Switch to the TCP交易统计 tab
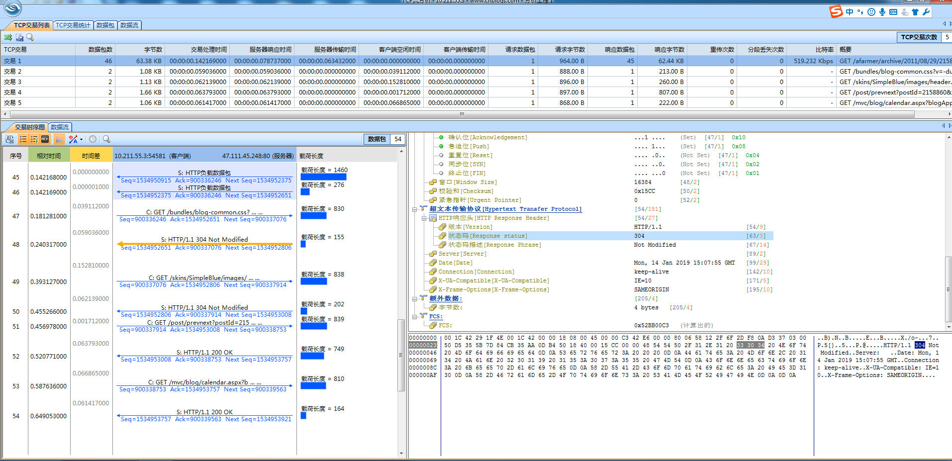 [73, 25]
